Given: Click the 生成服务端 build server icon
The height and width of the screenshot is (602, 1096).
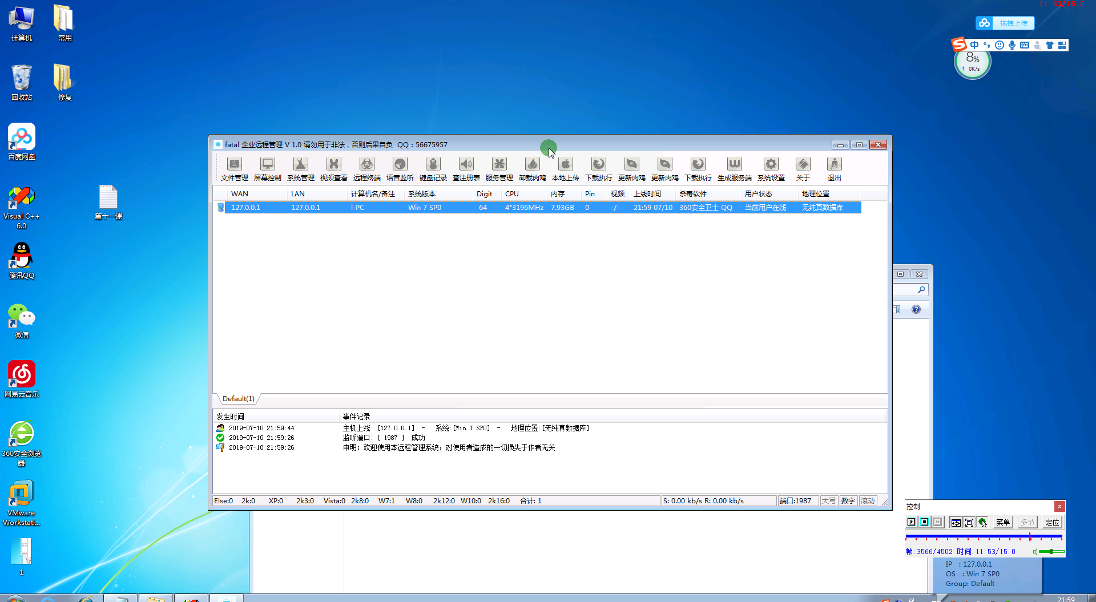Looking at the screenshot, I should tap(734, 169).
